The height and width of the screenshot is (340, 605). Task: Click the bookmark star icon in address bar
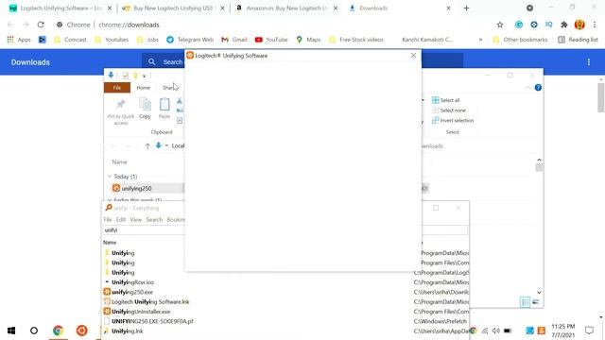click(x=500, y=25)
